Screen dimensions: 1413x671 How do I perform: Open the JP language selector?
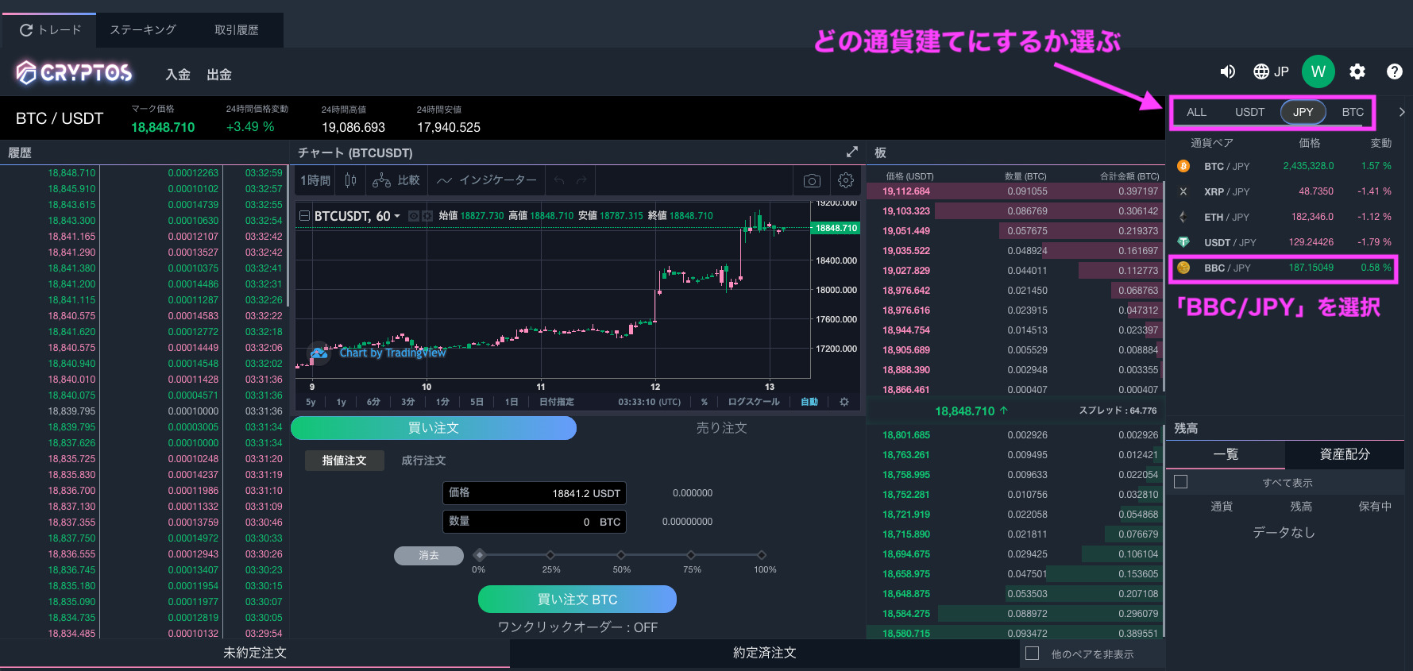[x=1271, y=72]
